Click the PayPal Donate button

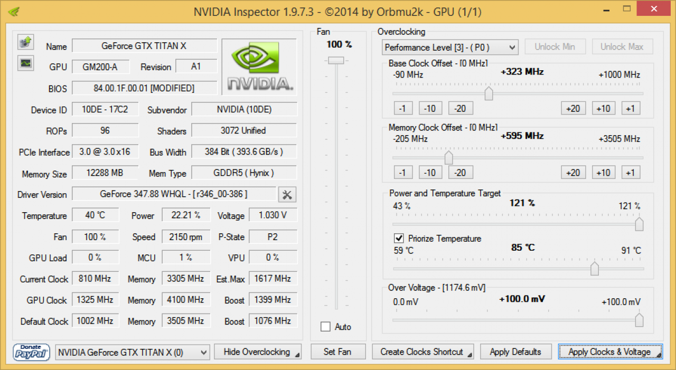[32, 352]
